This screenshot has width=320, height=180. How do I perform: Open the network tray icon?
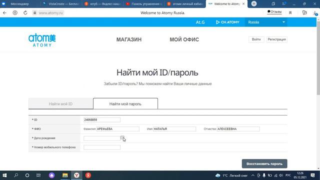point(275,175)
